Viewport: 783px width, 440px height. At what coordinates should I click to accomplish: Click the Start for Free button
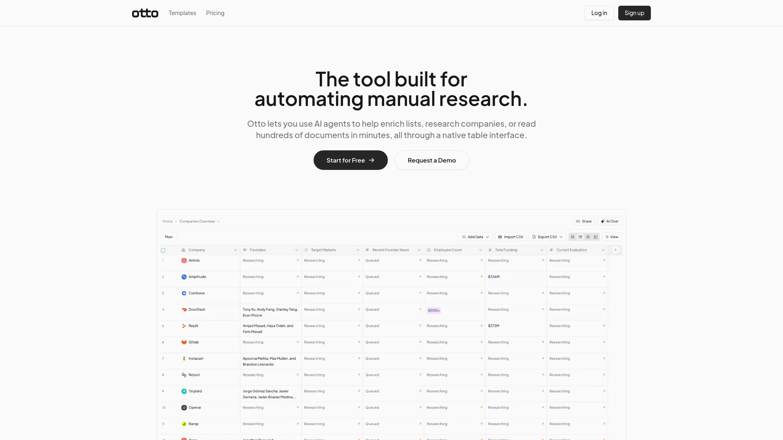pos(350,160)
